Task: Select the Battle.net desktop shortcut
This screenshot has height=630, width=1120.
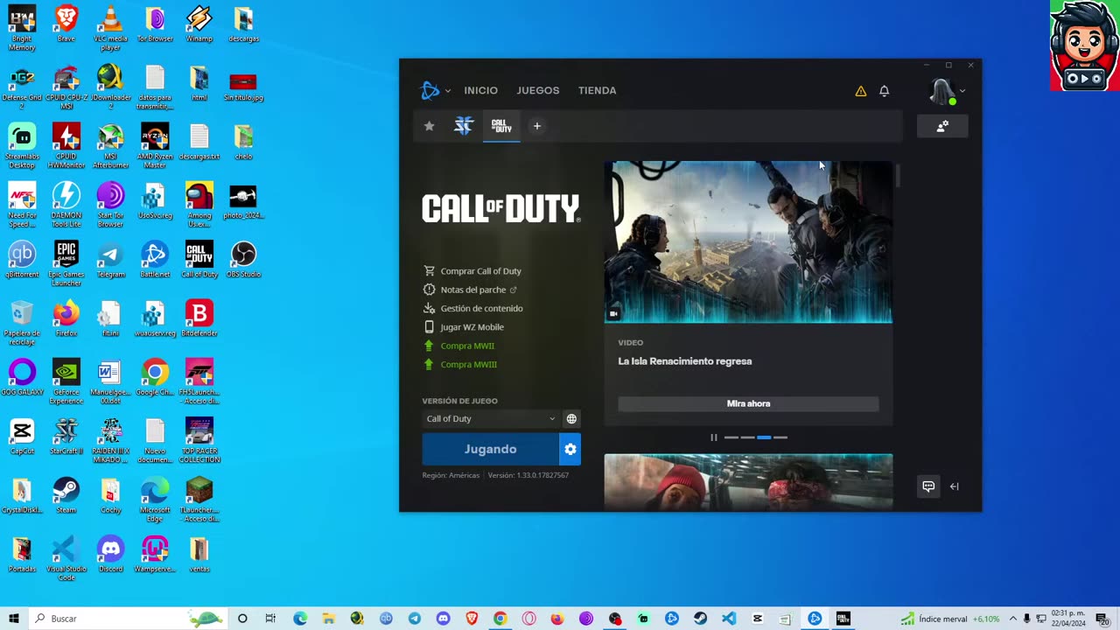Action: (x=155, y=260)
